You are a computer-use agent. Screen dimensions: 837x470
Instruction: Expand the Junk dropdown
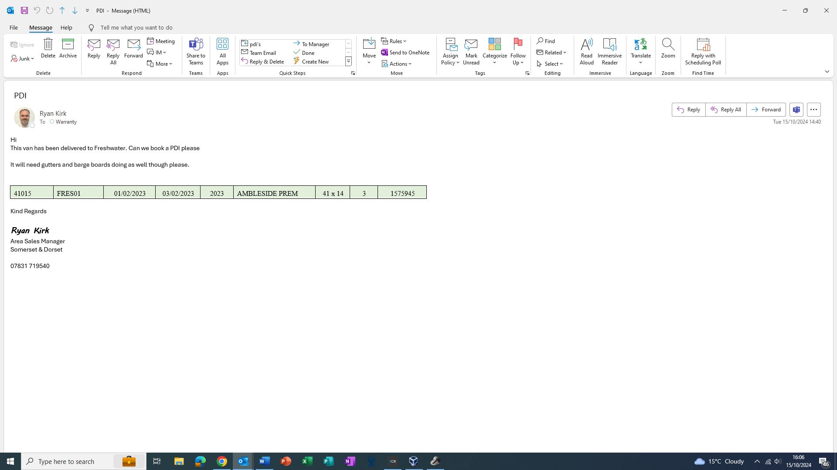point(23,58)
